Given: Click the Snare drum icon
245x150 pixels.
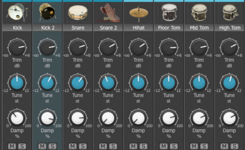Looking at the screenshot, I should pyautogui.click(x=78, y=13).
